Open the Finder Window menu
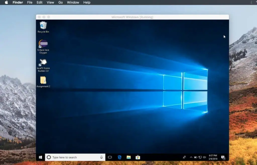Viewport: 257px width, 165px height. (x=73, y=3)
